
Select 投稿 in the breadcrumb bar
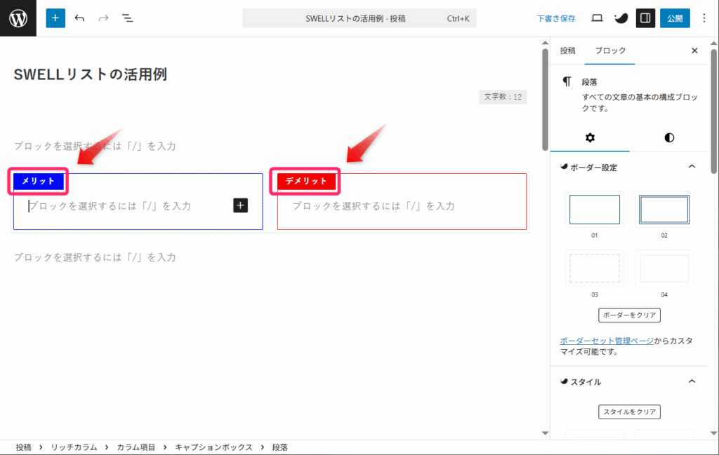click(23, 447)
